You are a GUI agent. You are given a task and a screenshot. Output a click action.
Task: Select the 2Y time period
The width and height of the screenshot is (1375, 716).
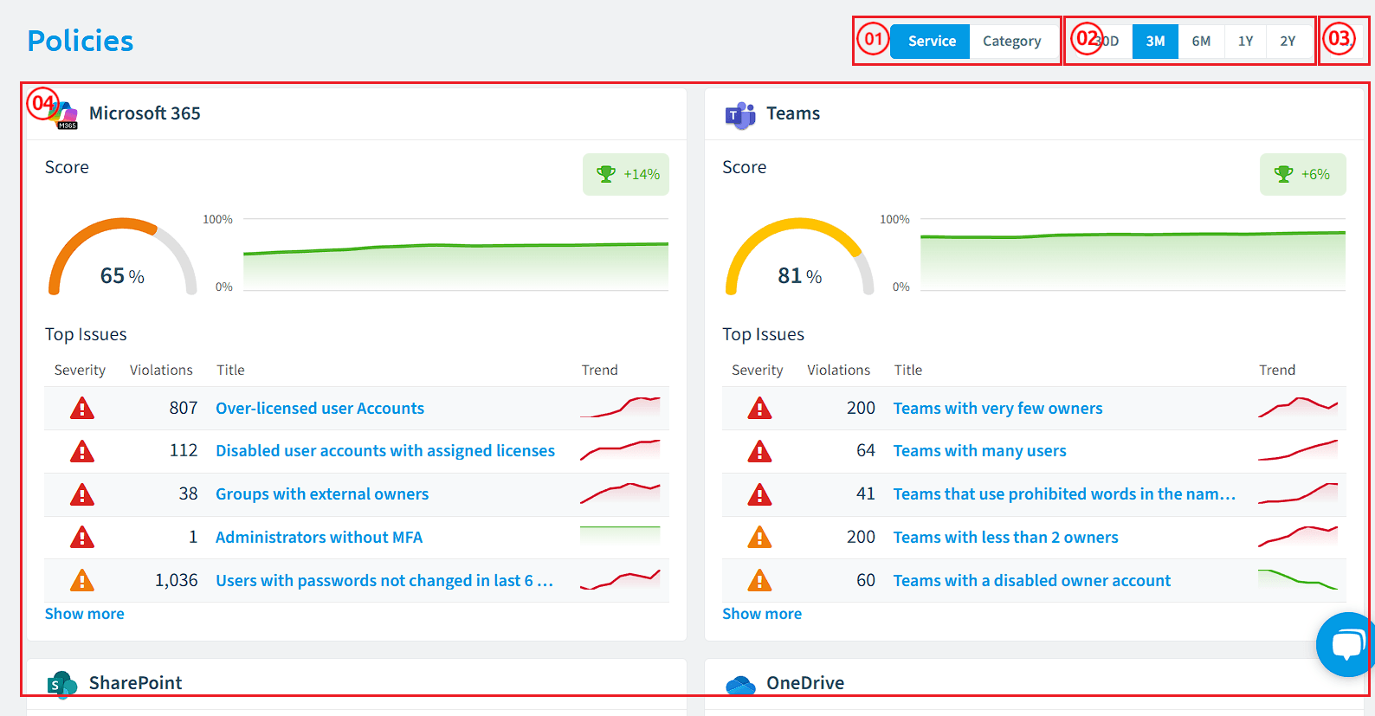click(x=1288, y=41)
